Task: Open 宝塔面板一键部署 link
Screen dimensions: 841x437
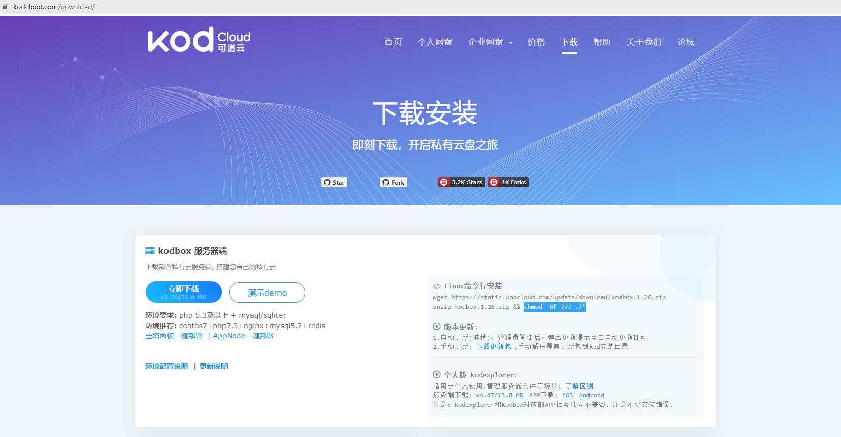Action: tap(174, 336)
